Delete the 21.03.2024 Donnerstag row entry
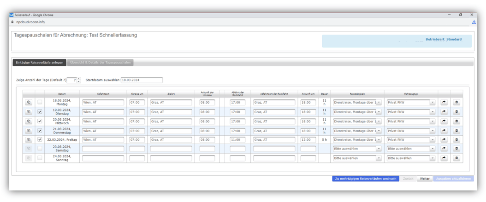Screen dimensions: 486x202 coord(456,131)
